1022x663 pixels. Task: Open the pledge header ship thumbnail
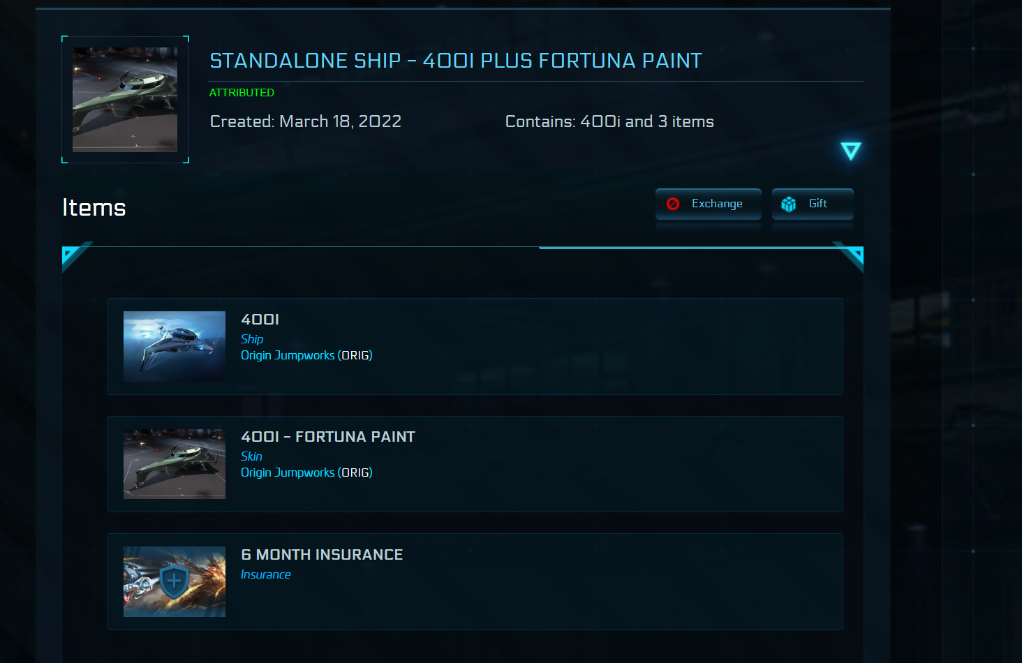point(125,99)
